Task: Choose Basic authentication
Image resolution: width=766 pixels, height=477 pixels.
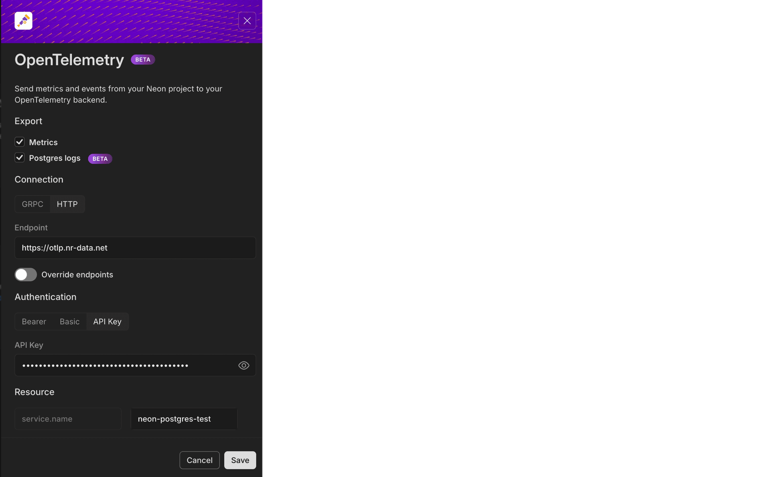Action: pyautogui.click(x=69, y=322)
